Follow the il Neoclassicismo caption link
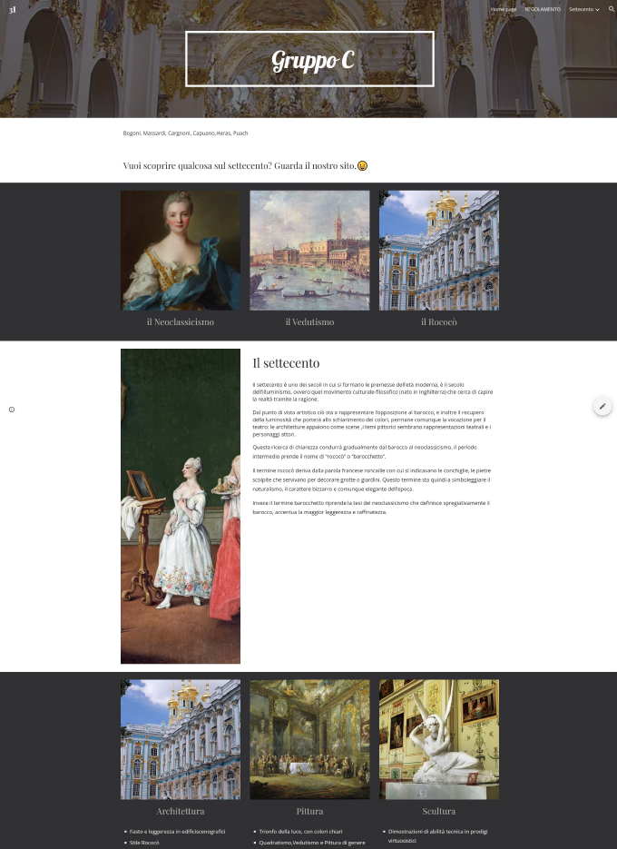Screen dimensions: 617x849 tap(181, 321)
